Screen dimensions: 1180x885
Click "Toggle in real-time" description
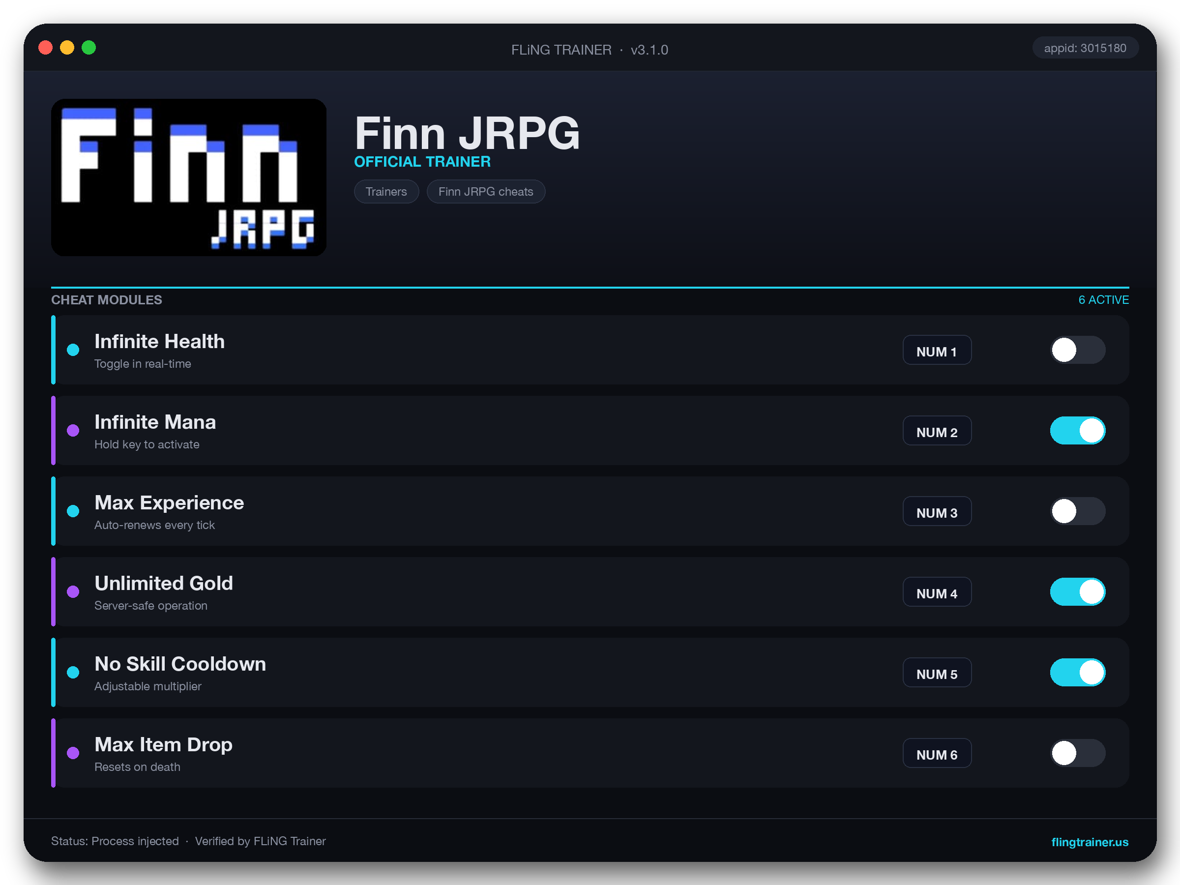point(143,364)
